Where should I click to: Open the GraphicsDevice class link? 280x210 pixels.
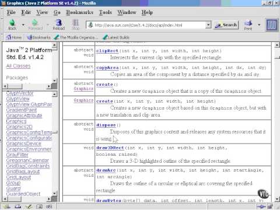[x=24, y=143]
